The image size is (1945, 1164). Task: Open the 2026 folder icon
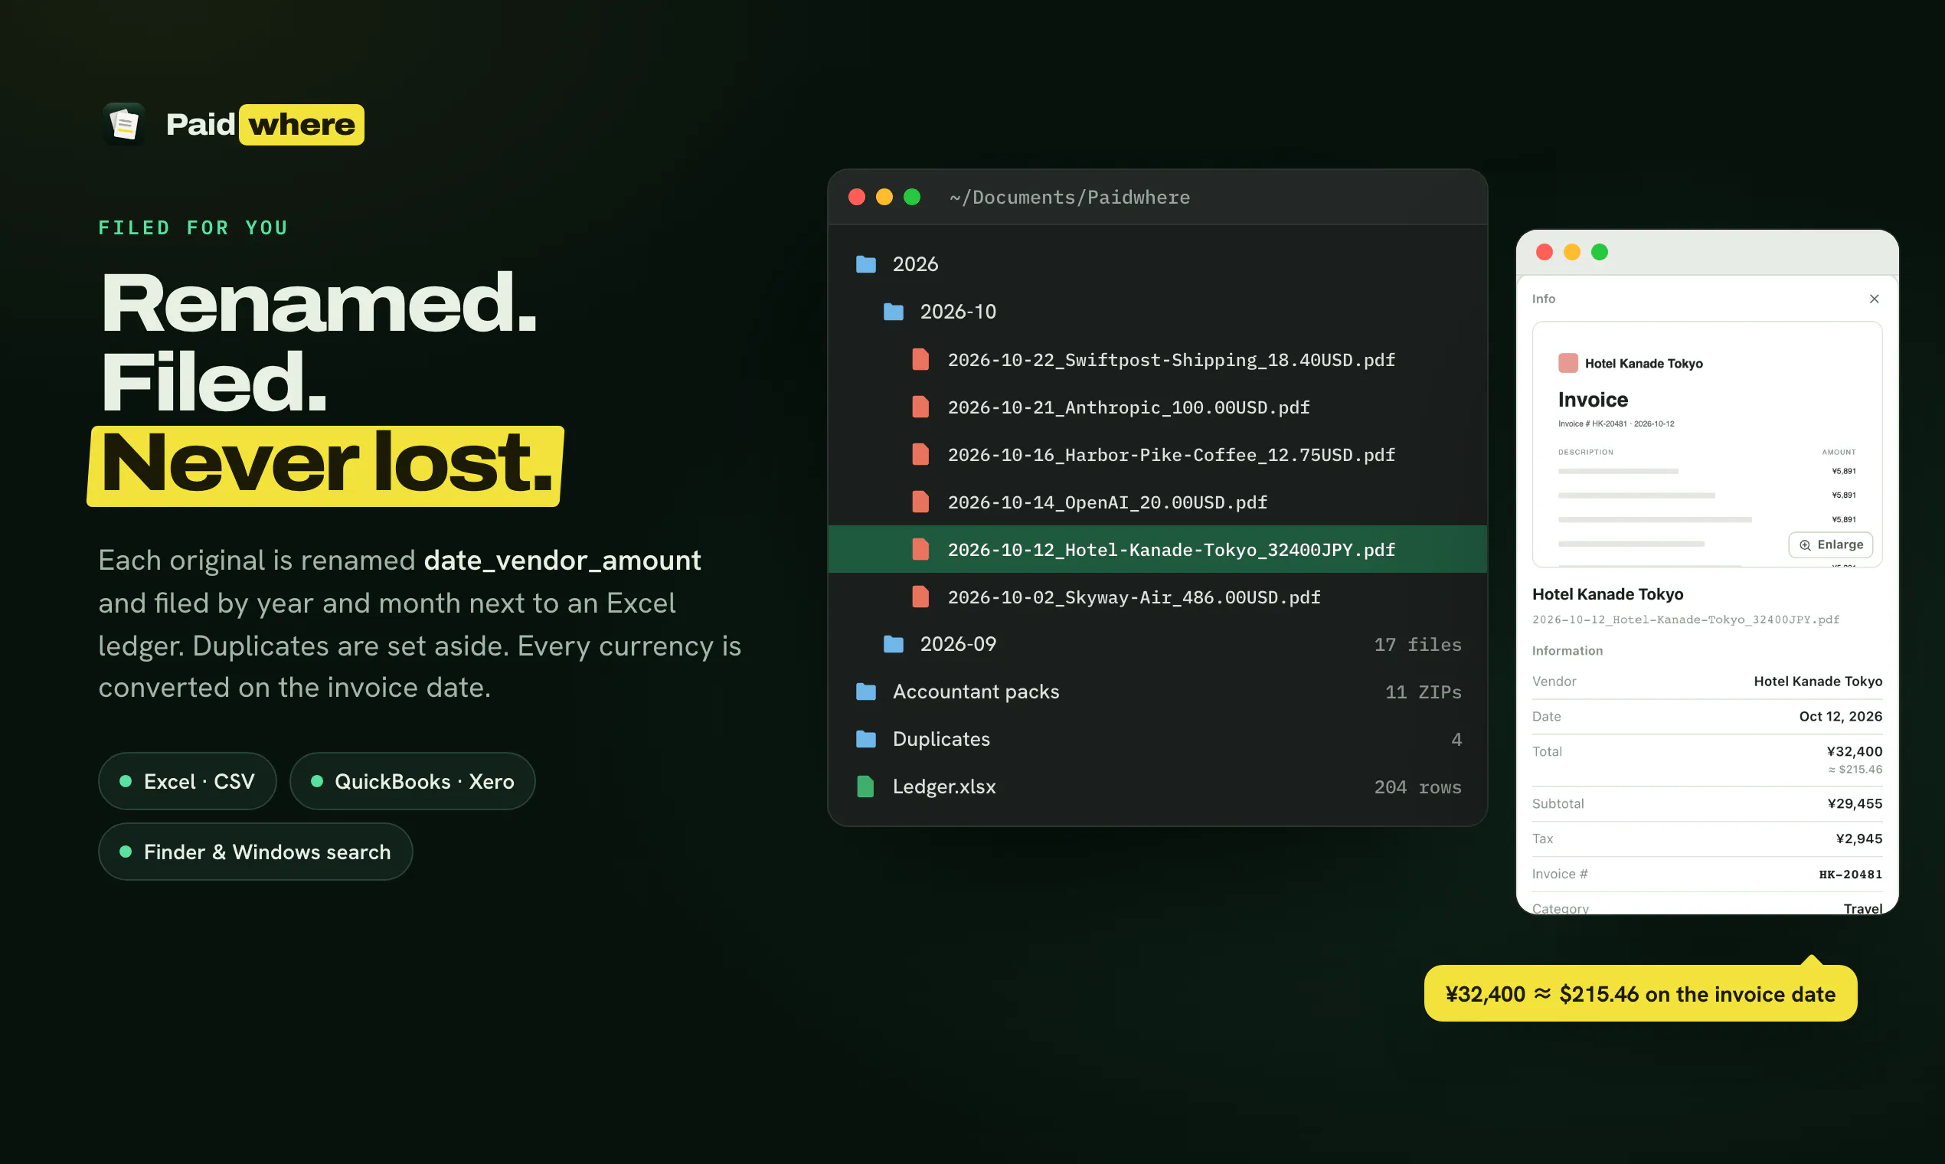(866, 264)
